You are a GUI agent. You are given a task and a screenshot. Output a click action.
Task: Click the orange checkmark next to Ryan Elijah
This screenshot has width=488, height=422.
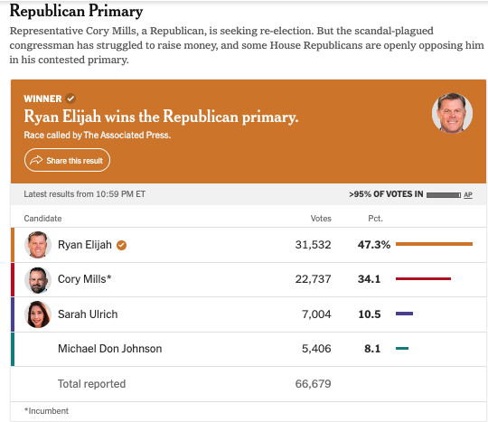[x=121, y=245]
